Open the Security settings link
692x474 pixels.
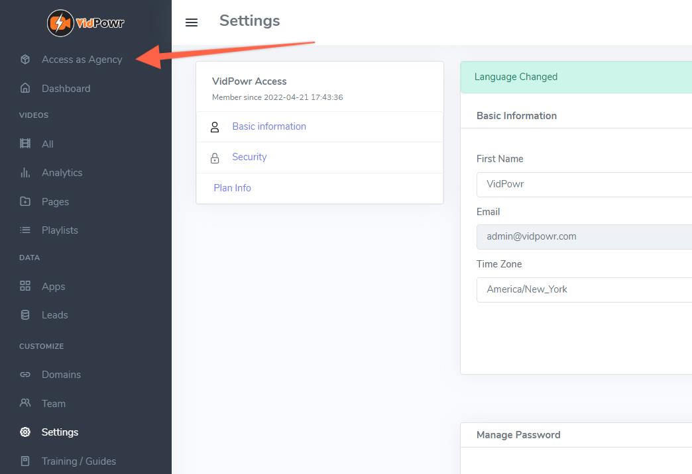click(249, 157)
